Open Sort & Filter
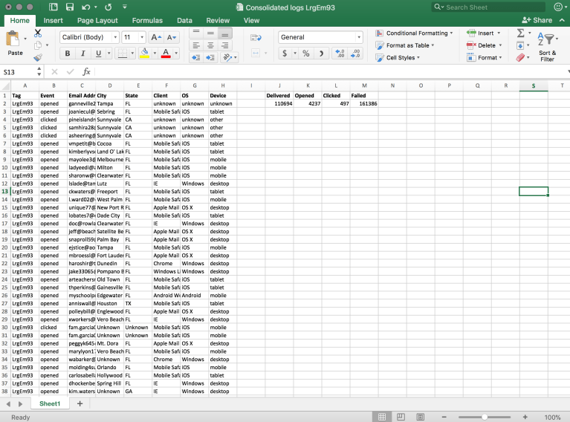This screenshot has width=570, height=422. 547,45
